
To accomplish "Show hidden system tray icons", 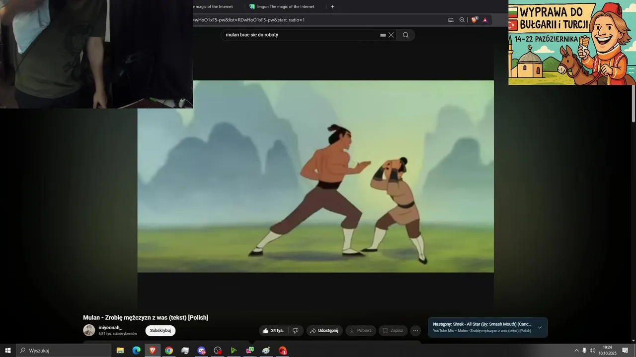I will [x=576, y=351].
